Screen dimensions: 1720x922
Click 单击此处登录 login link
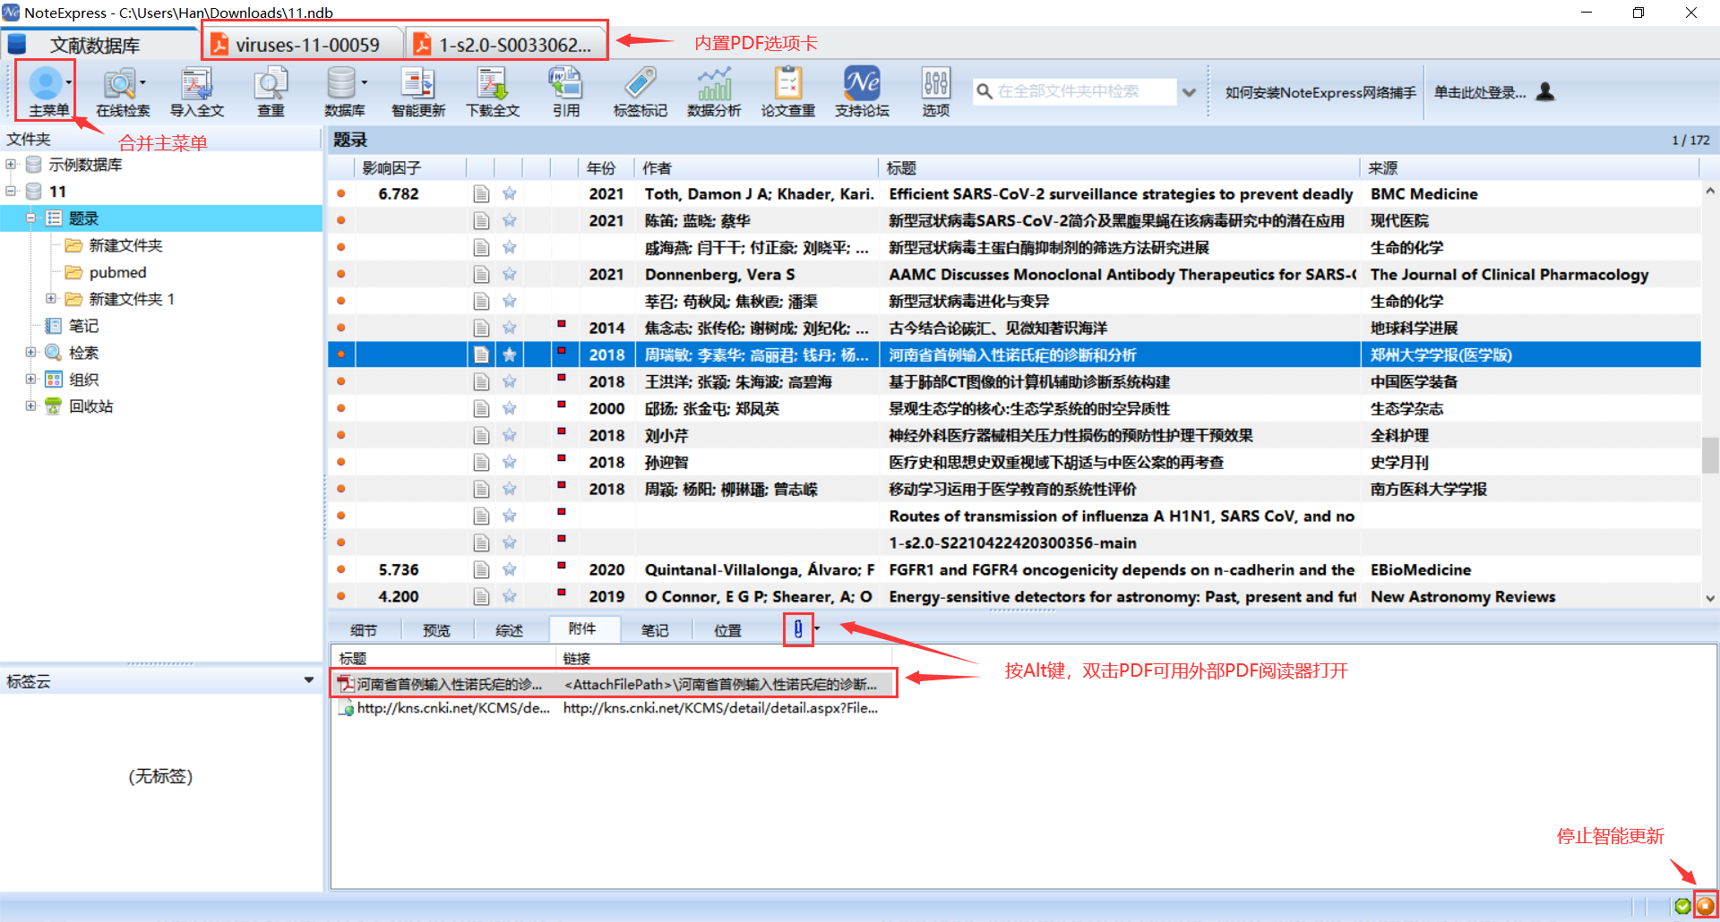(1480, 92)
